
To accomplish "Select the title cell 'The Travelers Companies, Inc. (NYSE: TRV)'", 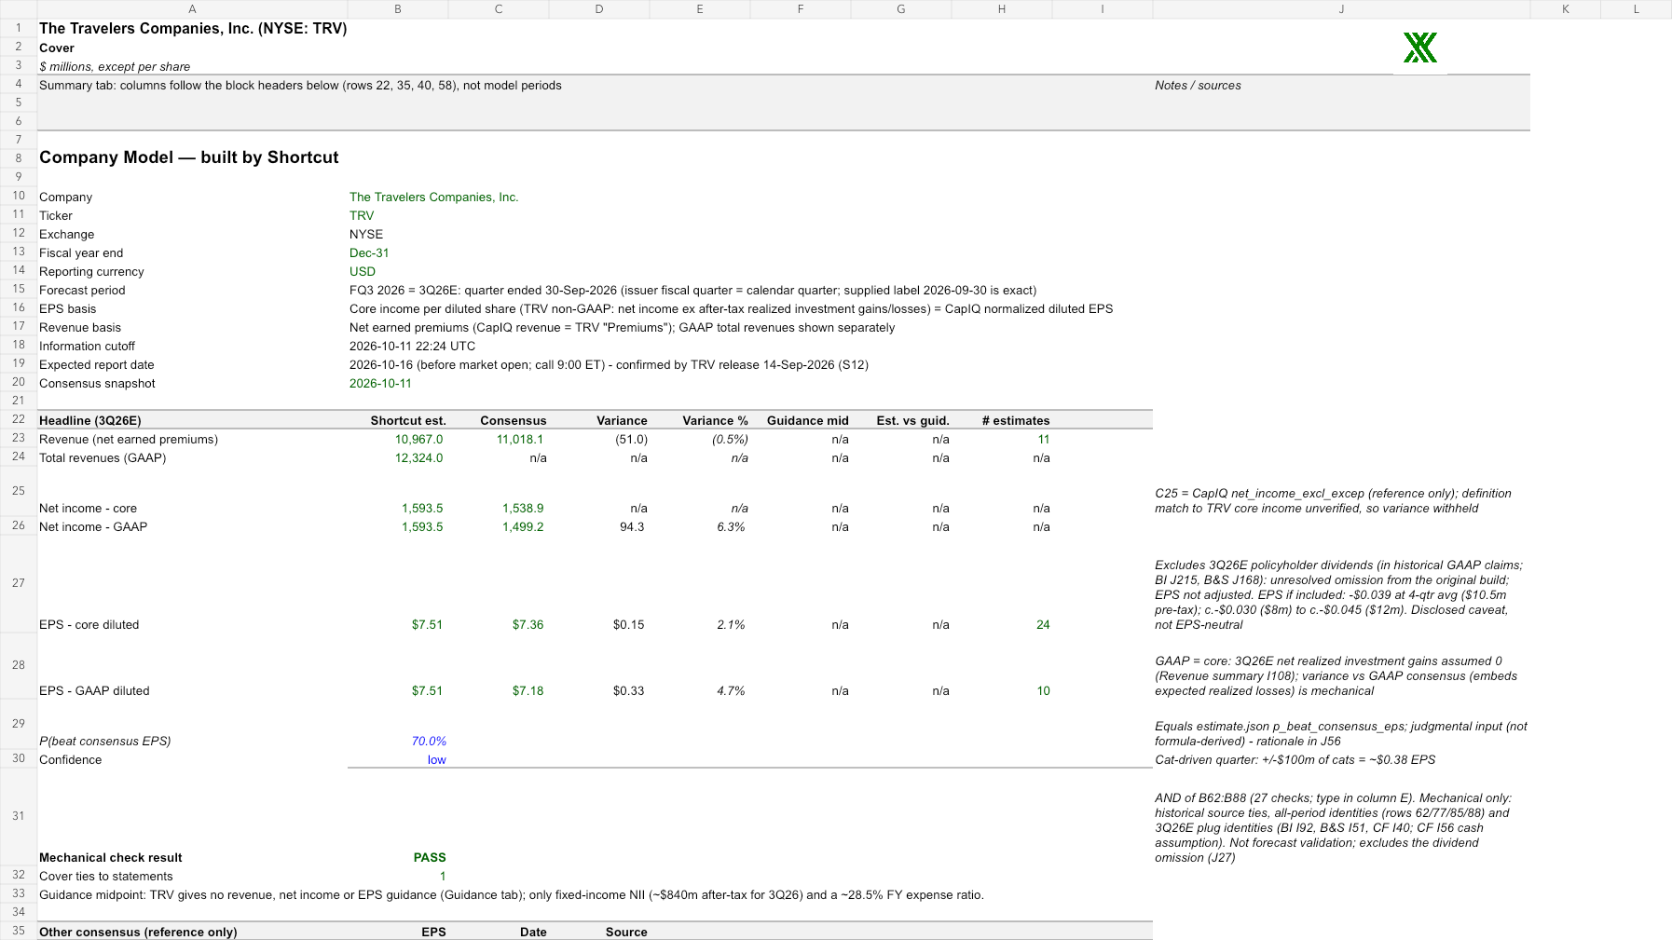I will (193, 28).
